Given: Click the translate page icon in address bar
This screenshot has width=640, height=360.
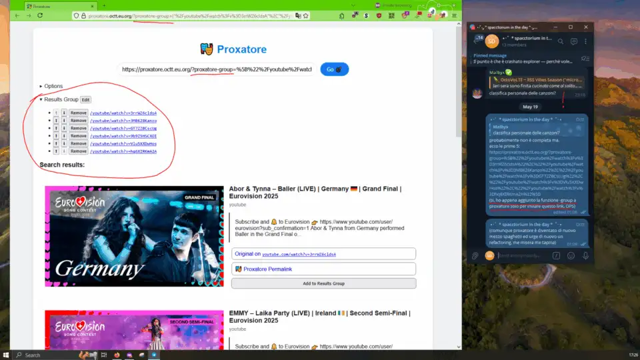Looking at the screenshot, I should pyautogui.click(x=299, y=16).
